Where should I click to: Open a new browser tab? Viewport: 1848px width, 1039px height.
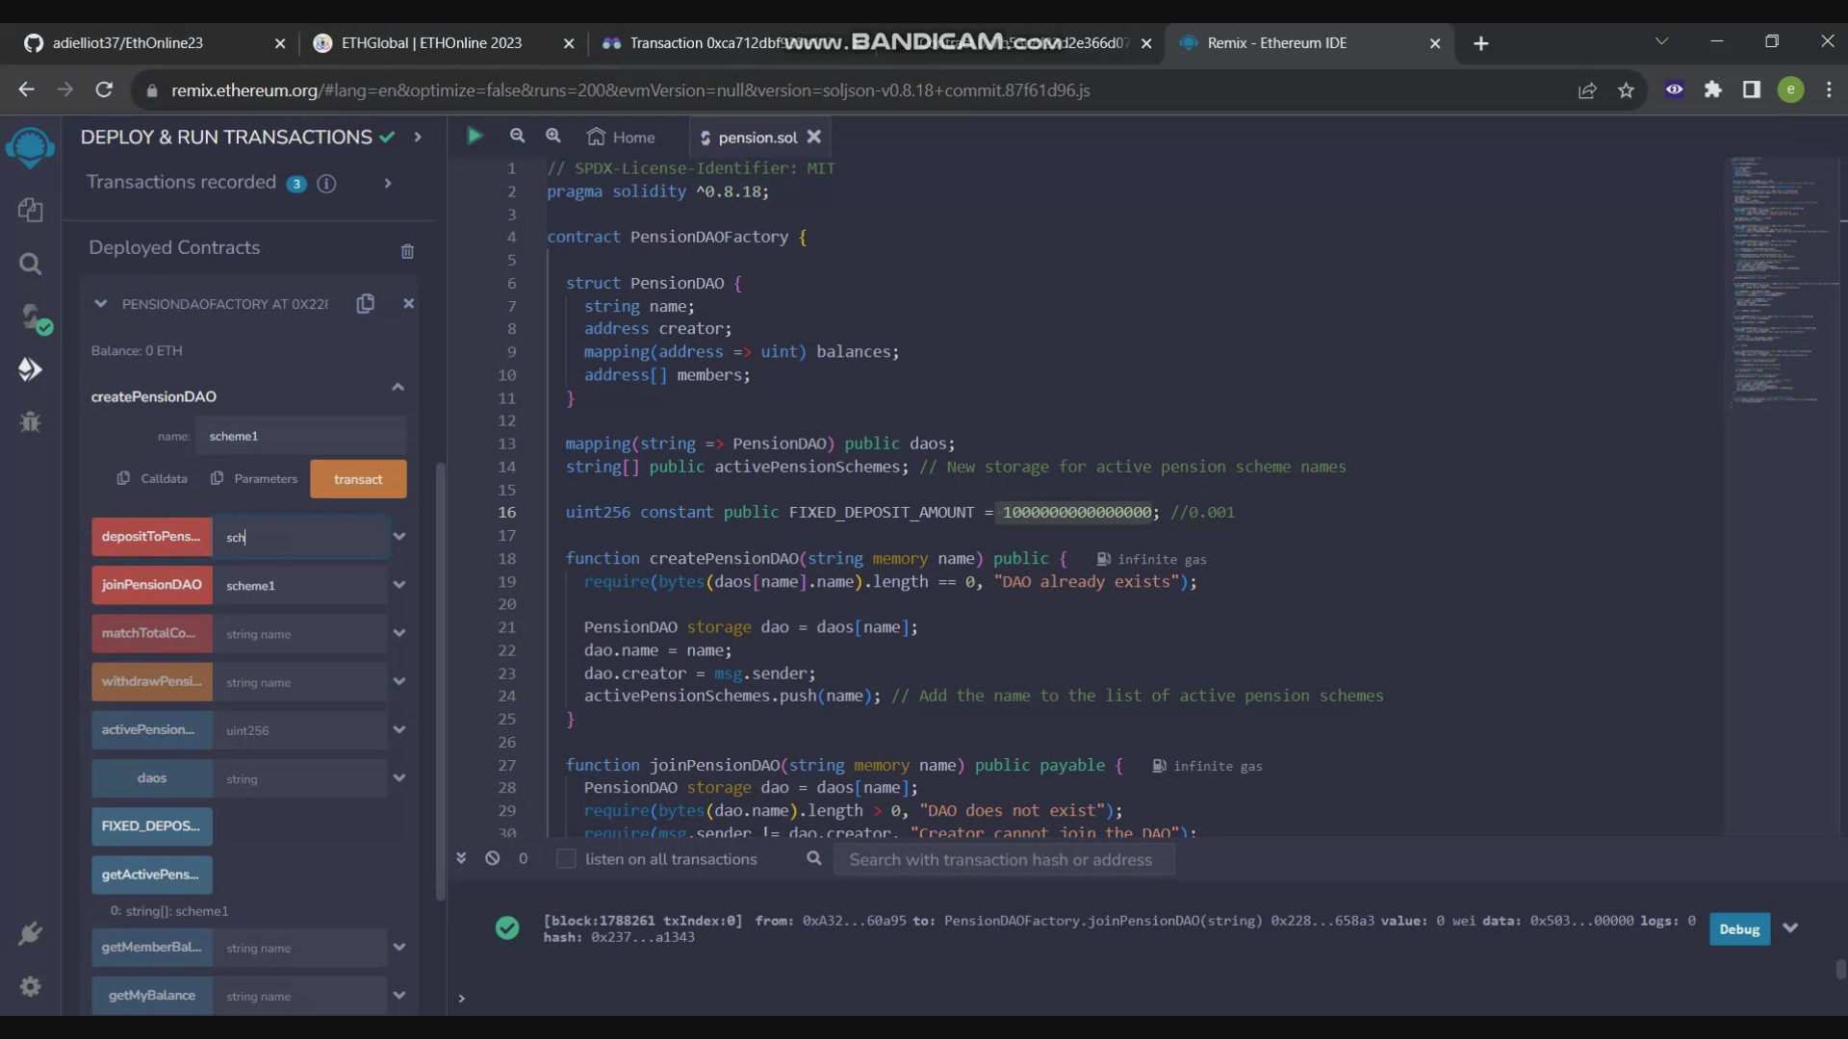pyautogui.click(x=1481, y=43)
